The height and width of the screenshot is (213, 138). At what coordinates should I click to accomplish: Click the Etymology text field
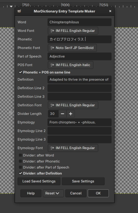[79, 122]
